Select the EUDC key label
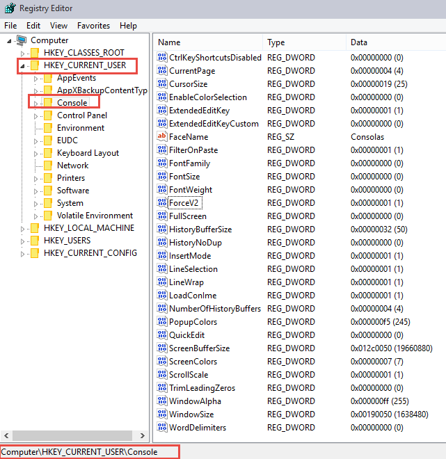This screenshot has width=446, height=459. click(x=67, y=140)
